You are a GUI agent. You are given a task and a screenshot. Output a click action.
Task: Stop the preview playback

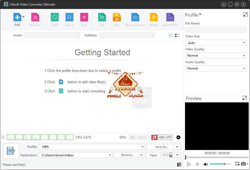click(x=197, y=164)
